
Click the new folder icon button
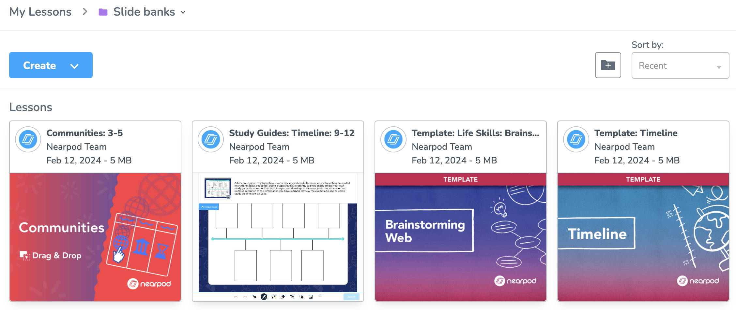(x=608, y=65)
